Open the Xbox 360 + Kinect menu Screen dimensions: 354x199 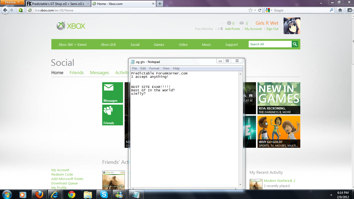[x=72, y=44]
